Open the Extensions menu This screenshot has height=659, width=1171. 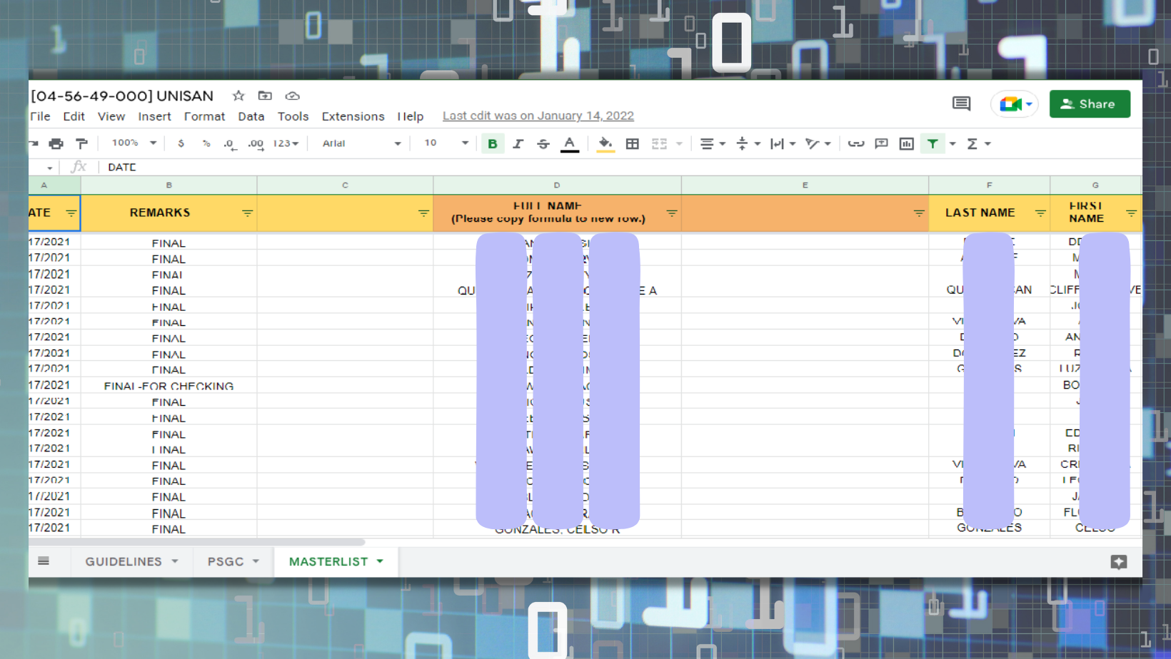tap(353, 116)
